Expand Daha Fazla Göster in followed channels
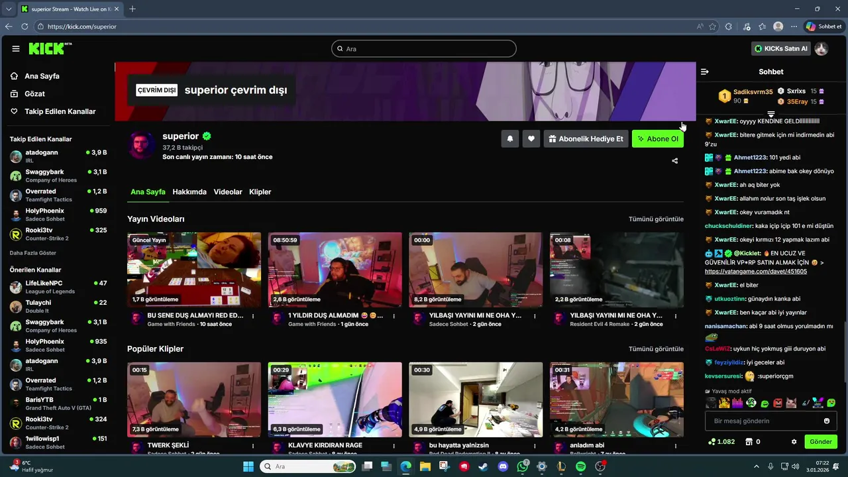Image resolution: width=848 pixels, height=477 pixels. tap(33, 253)
